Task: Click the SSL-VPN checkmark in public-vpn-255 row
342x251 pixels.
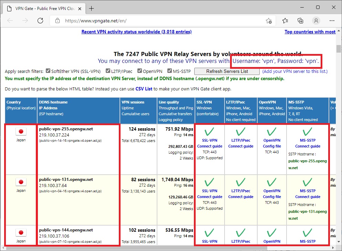Action: tap(209, 132)
